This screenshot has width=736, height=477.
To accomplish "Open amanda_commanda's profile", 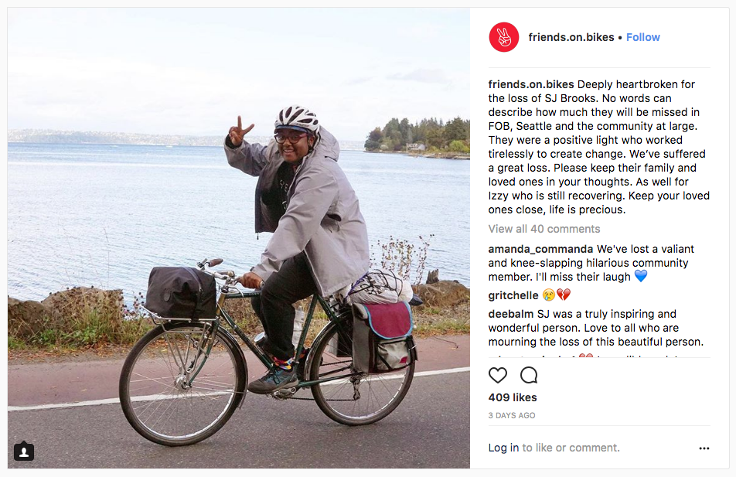I will click(x=540, y=249).
